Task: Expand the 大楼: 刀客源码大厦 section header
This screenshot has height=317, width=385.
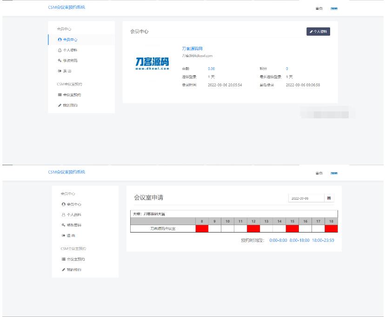Action: click(x=149, y=214)
